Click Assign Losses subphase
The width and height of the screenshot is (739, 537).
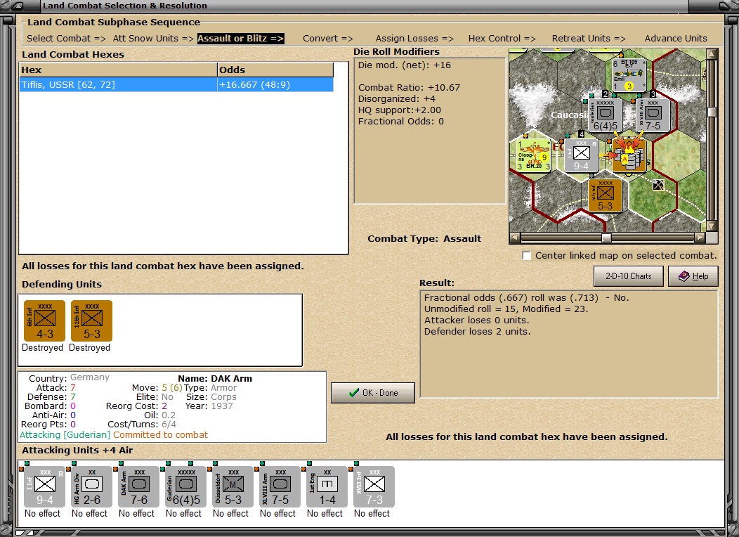414,38
